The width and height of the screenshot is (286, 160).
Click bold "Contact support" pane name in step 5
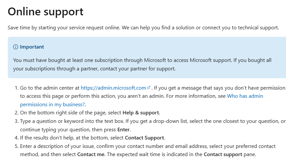(x=223, y=154)
